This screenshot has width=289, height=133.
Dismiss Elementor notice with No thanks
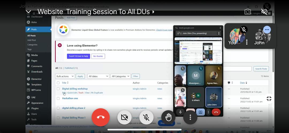coord(98,56)
